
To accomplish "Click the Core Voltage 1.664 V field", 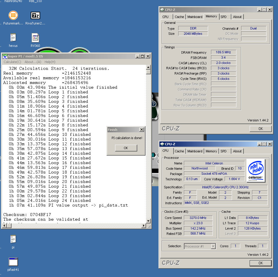I will [x=234, y=179].
